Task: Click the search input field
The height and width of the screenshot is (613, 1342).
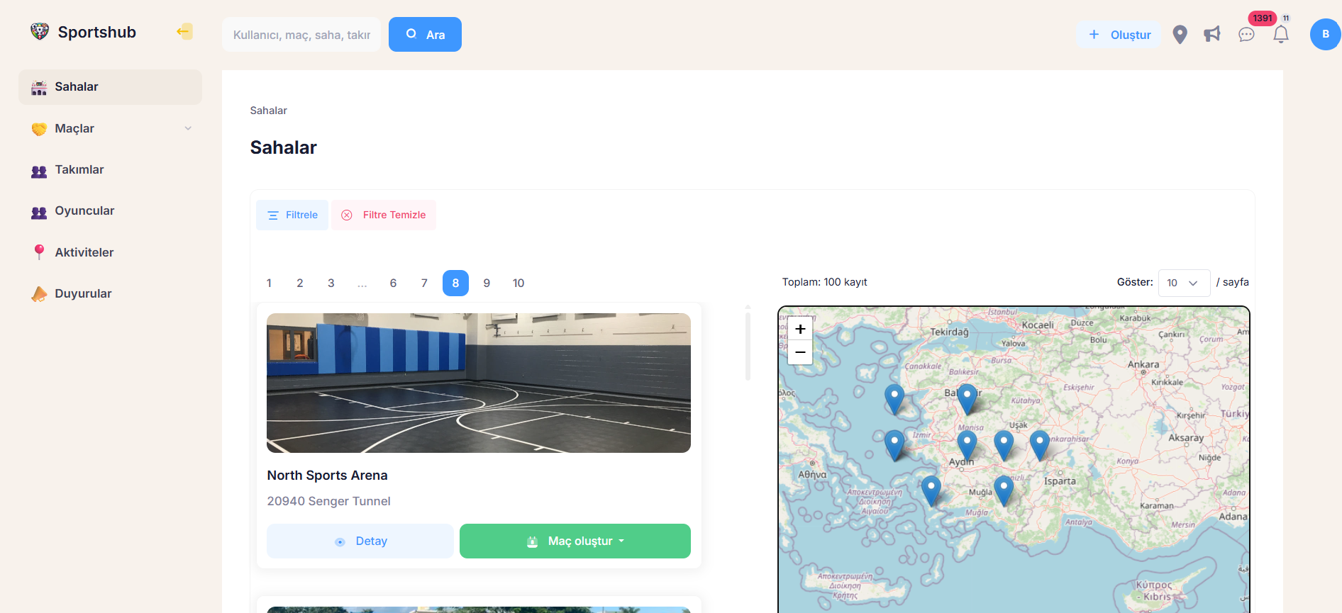Action: coord(301,35)
